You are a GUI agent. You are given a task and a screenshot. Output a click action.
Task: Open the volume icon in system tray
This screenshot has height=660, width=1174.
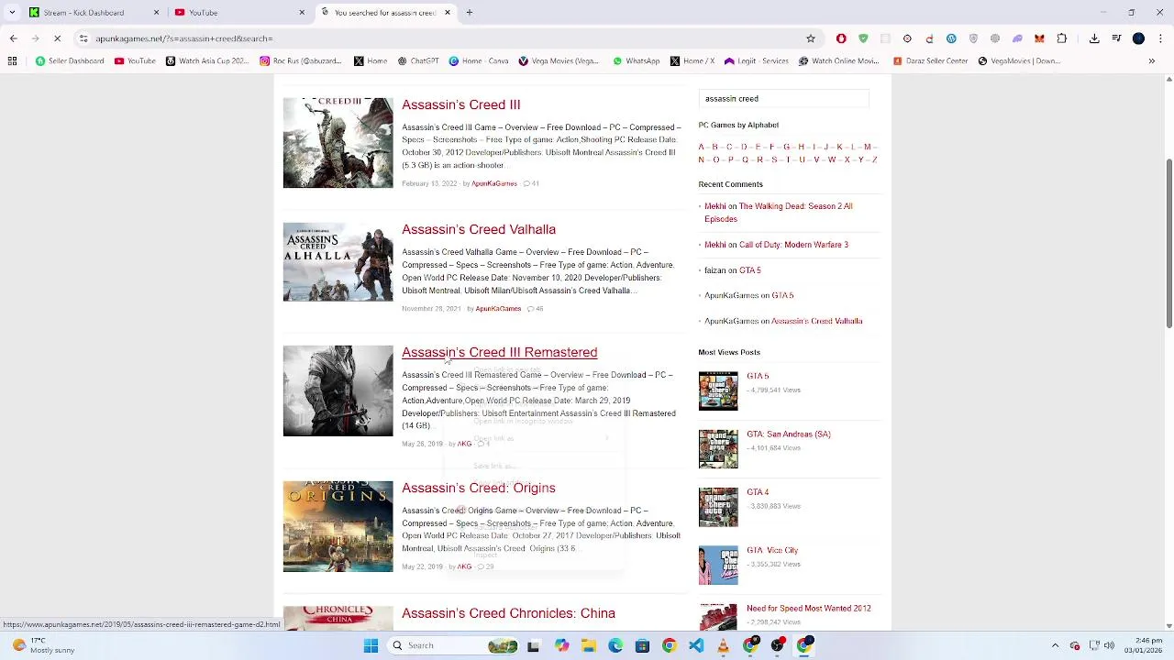point(1109,646)
